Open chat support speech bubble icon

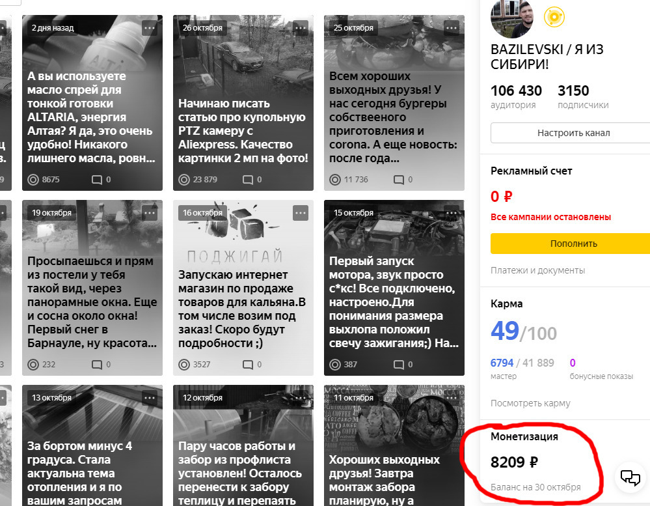[x=630, y=477]
